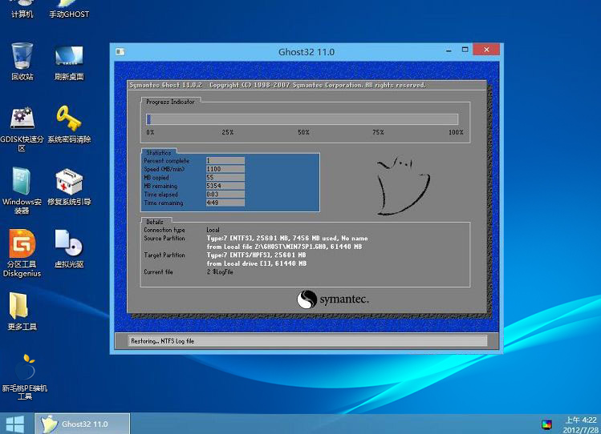This screenshot has height=434, width=601.
Task: Open the 计算机 desktop icon
Action: point(22,9)
